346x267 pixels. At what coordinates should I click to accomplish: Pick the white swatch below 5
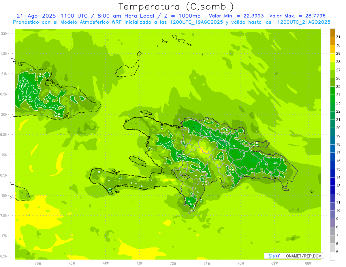tap(332, 256)
